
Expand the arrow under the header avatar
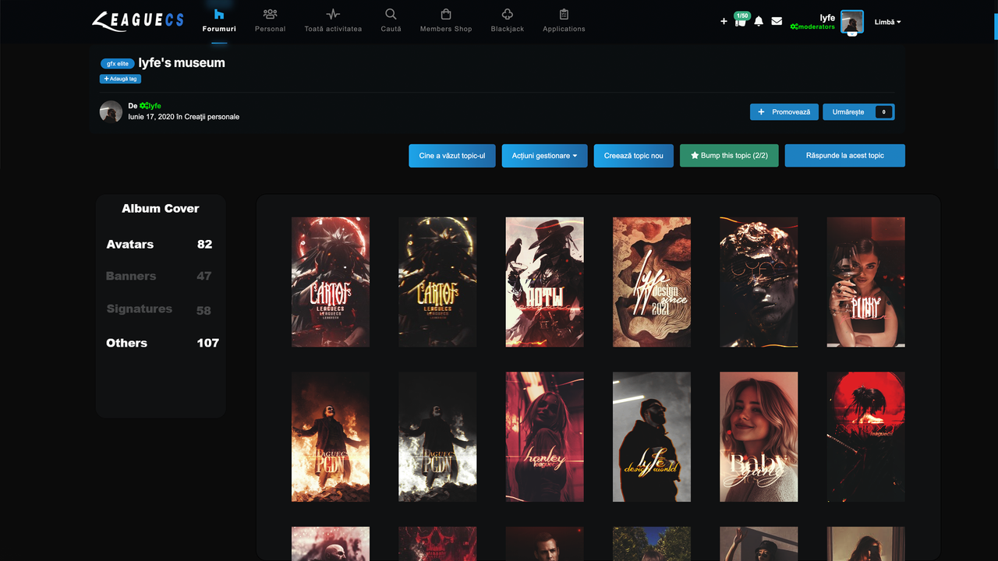coord(852,34)
